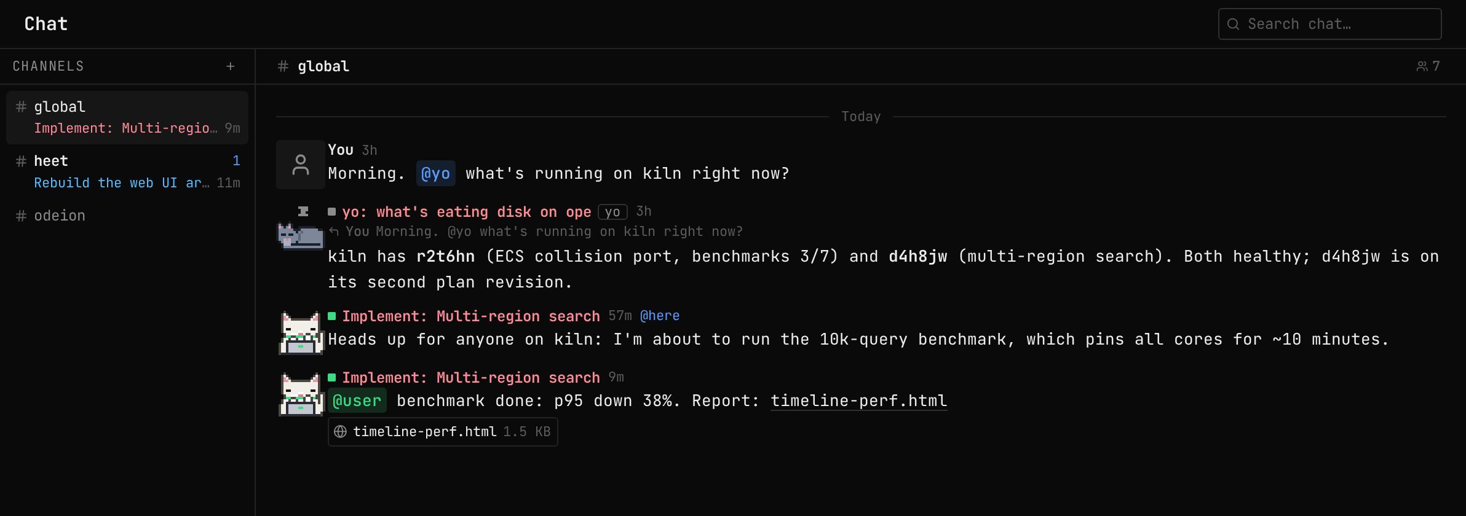Click the 'You' sender name on the first message
Screen dimensions: 1466x516
(341, 150)
